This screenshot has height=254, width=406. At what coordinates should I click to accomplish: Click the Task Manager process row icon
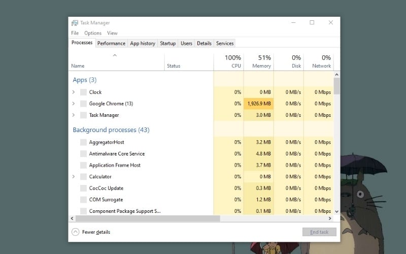pyautogui.click(x=83, y=115)
